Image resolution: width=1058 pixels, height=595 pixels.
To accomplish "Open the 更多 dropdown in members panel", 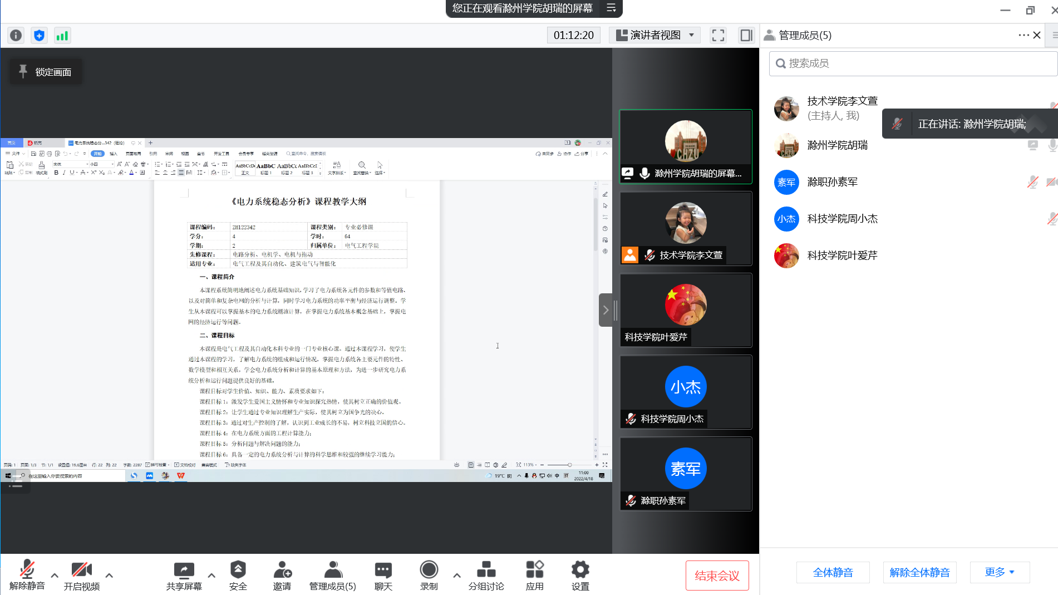I will coord(1000,572).
